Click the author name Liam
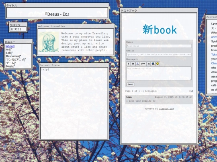The width and height of the screenshot is (217, 162). point(129,97)
